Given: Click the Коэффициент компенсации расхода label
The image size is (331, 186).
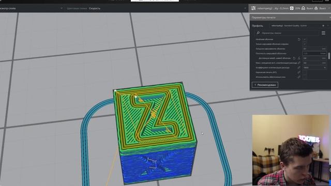Looking at the screenshot, I should click(x=273, y=68).
